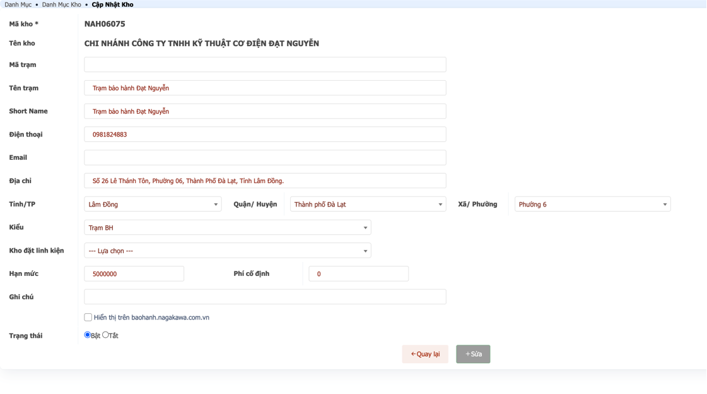Click into the empty Email field
The height and width of the screenshot is (394, 707).
[265, 157]
